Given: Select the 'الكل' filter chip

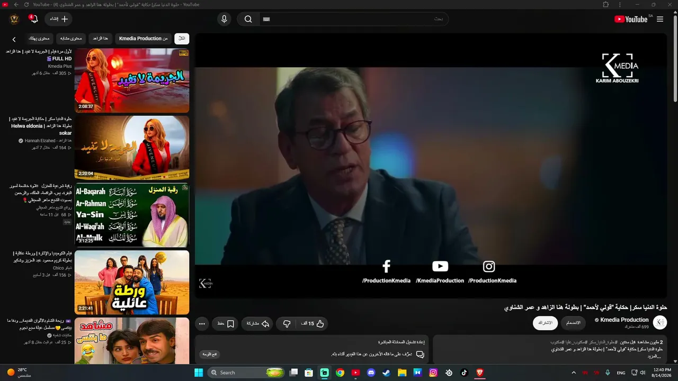Looking at the screenshot, I should pos(182,39).
